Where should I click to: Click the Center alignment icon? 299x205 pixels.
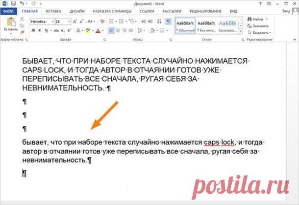click(118, 30)
